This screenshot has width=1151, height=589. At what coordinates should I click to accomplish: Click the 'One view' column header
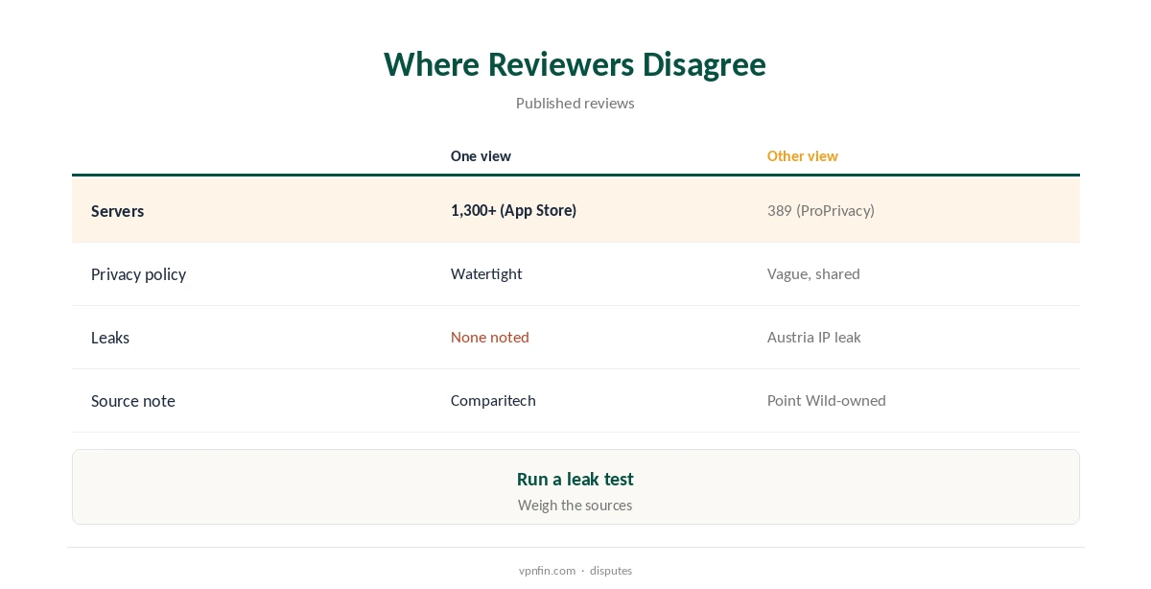(481, 156)
